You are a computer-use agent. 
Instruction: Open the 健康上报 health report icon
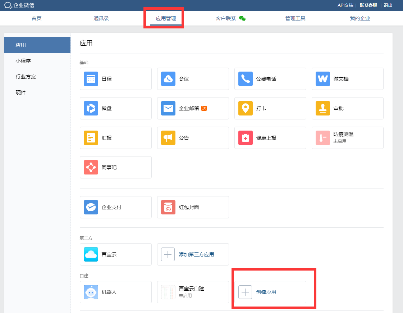(246, 138)
